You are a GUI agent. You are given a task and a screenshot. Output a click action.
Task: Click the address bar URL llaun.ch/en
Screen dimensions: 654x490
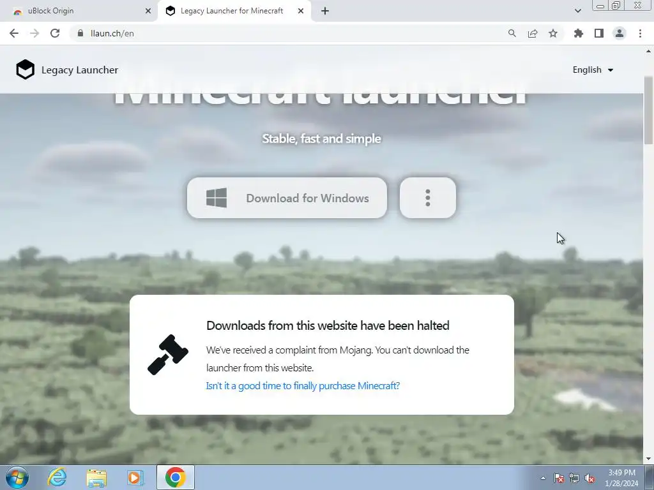tap(112, 33)
